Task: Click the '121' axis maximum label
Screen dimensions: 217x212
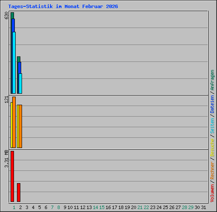Action: pos(6,100)
